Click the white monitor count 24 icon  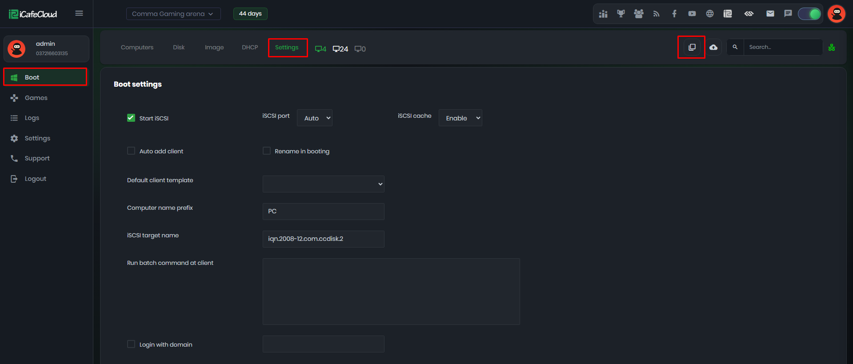(x=340, y=49)
